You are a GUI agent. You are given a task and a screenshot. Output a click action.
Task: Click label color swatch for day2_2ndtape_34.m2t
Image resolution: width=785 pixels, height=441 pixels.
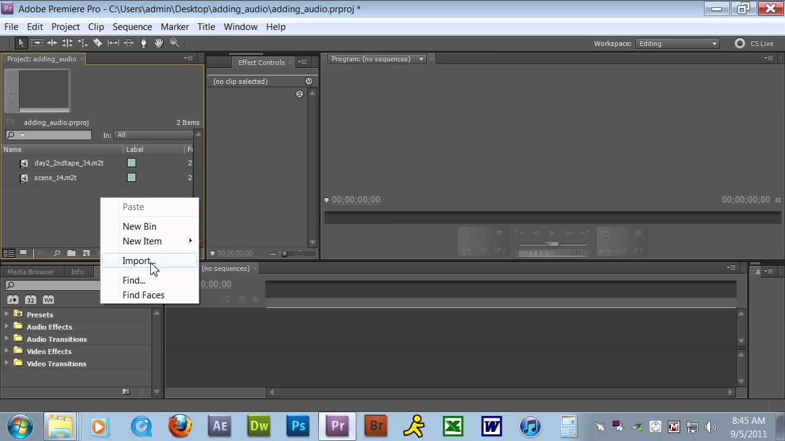[x=131, y=163]
